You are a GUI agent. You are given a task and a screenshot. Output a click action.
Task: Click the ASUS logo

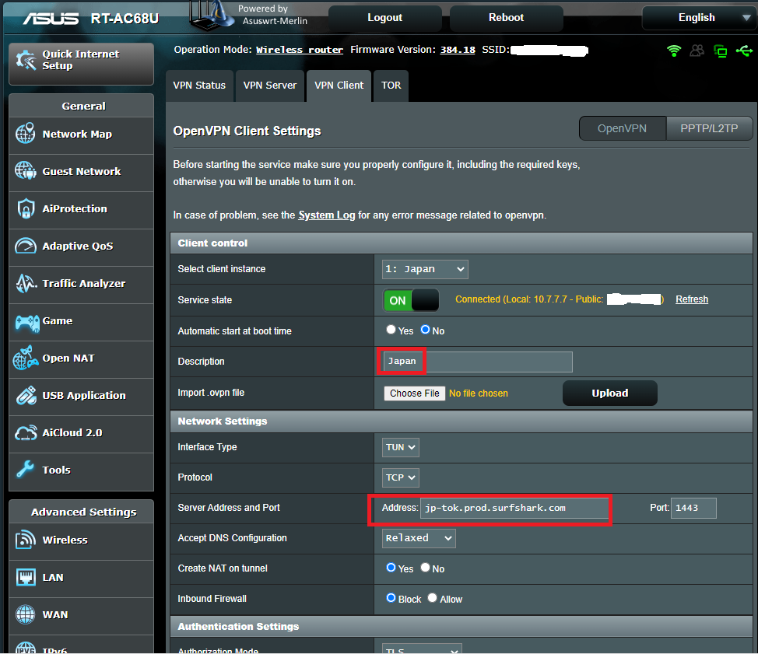point(51,19)
